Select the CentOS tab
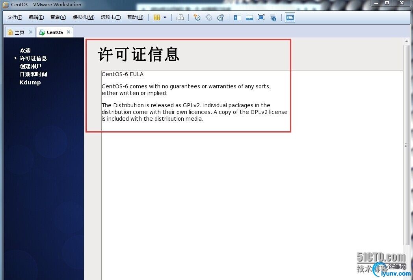 pyautogui.click(x=55, y=32)
